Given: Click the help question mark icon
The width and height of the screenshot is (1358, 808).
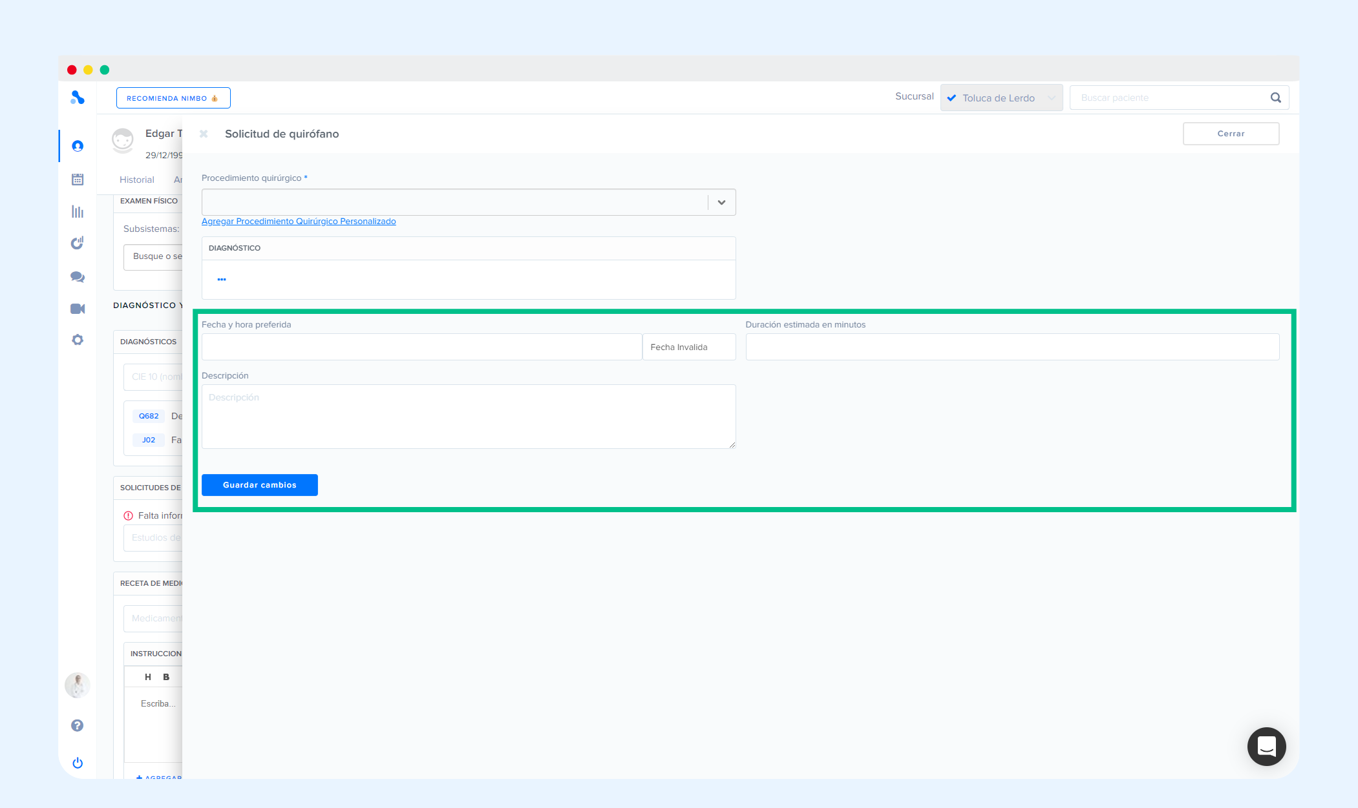Looking at the screenshot, I should (78, 725).
